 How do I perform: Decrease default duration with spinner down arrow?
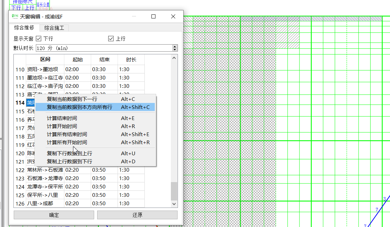pos(175,50)
